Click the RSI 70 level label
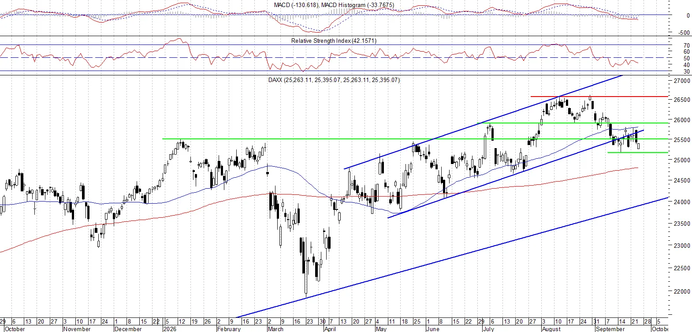This screenshot has height=332, width=692. (686, 45)
